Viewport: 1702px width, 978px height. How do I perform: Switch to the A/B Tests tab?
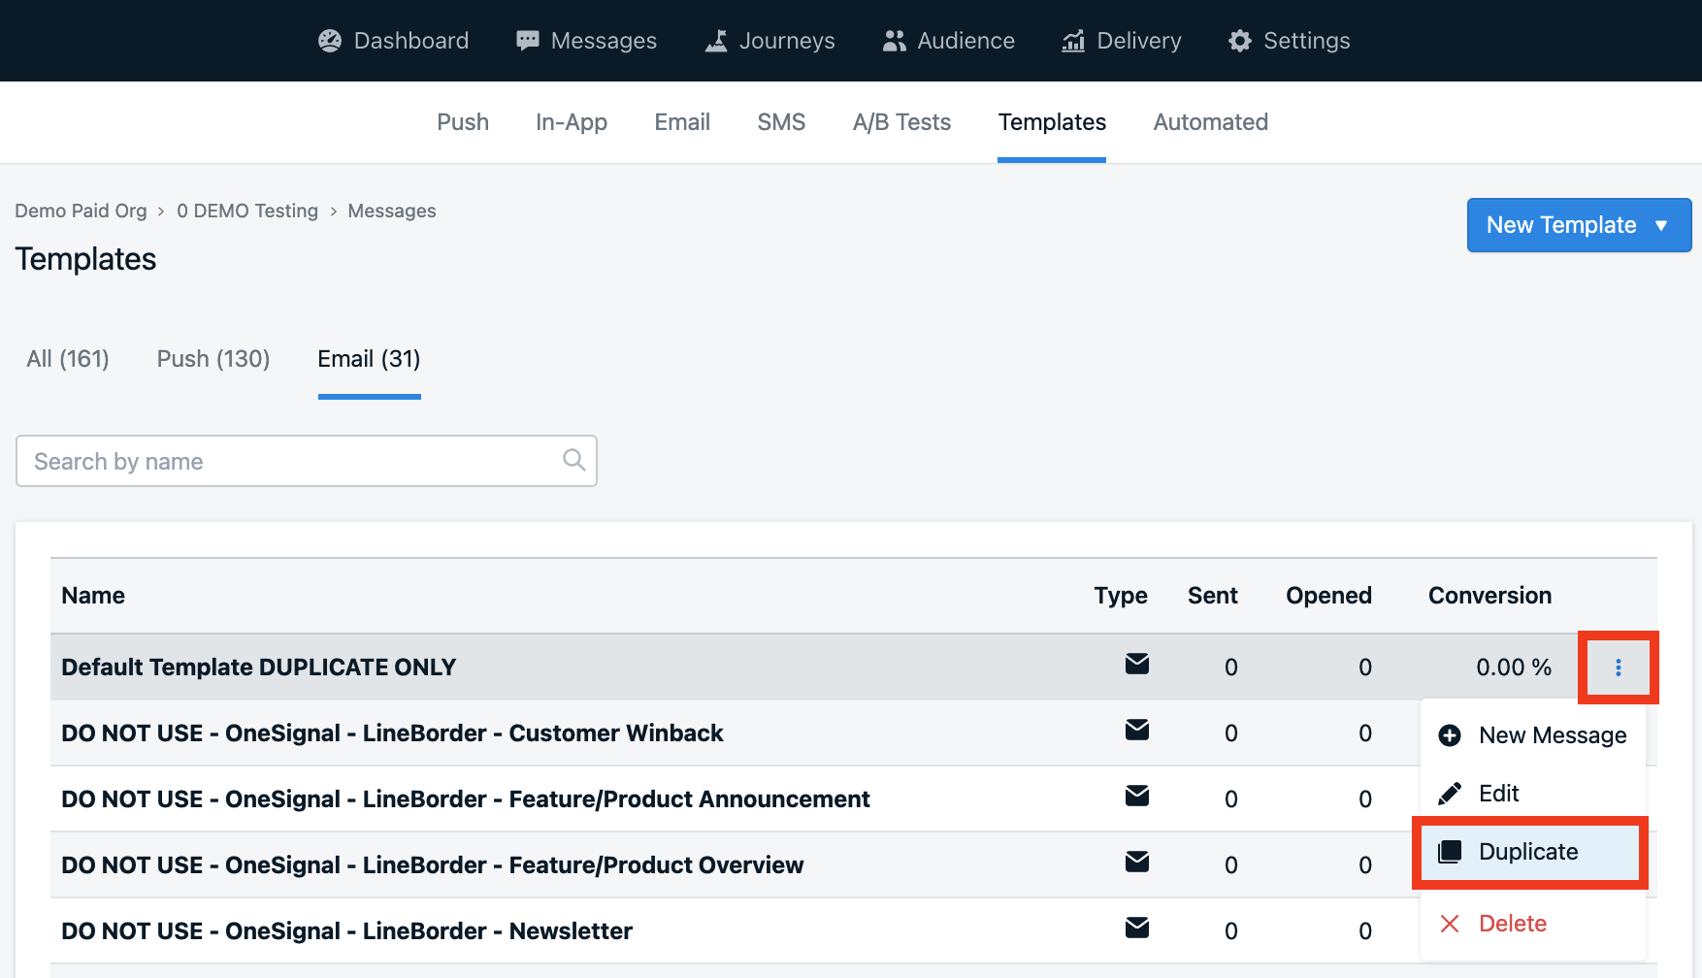pos(901,122)
